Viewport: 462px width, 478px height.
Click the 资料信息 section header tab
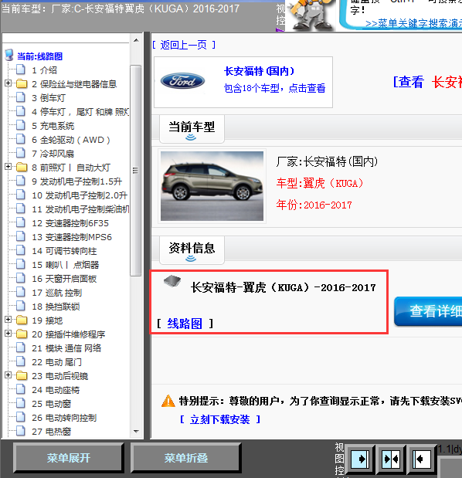[192, 250]
